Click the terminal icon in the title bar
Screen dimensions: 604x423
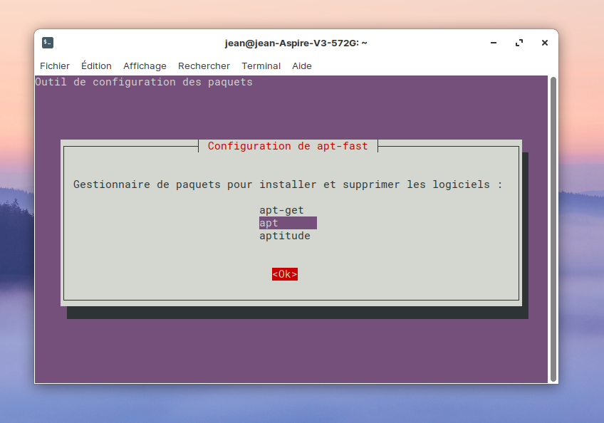48,43
